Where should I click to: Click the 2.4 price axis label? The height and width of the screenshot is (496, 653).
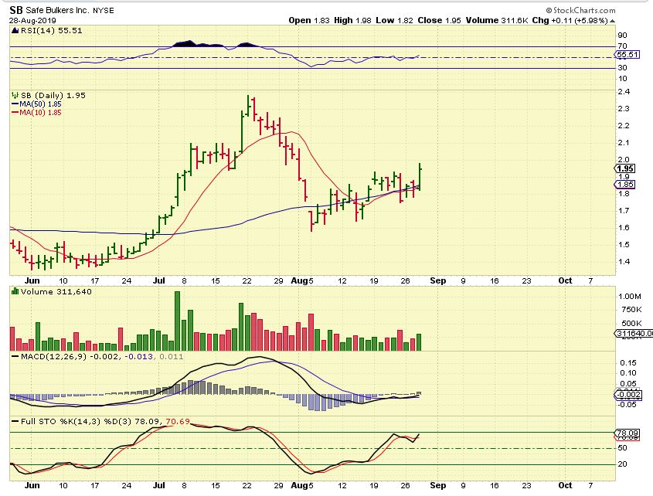coord(624,92)
